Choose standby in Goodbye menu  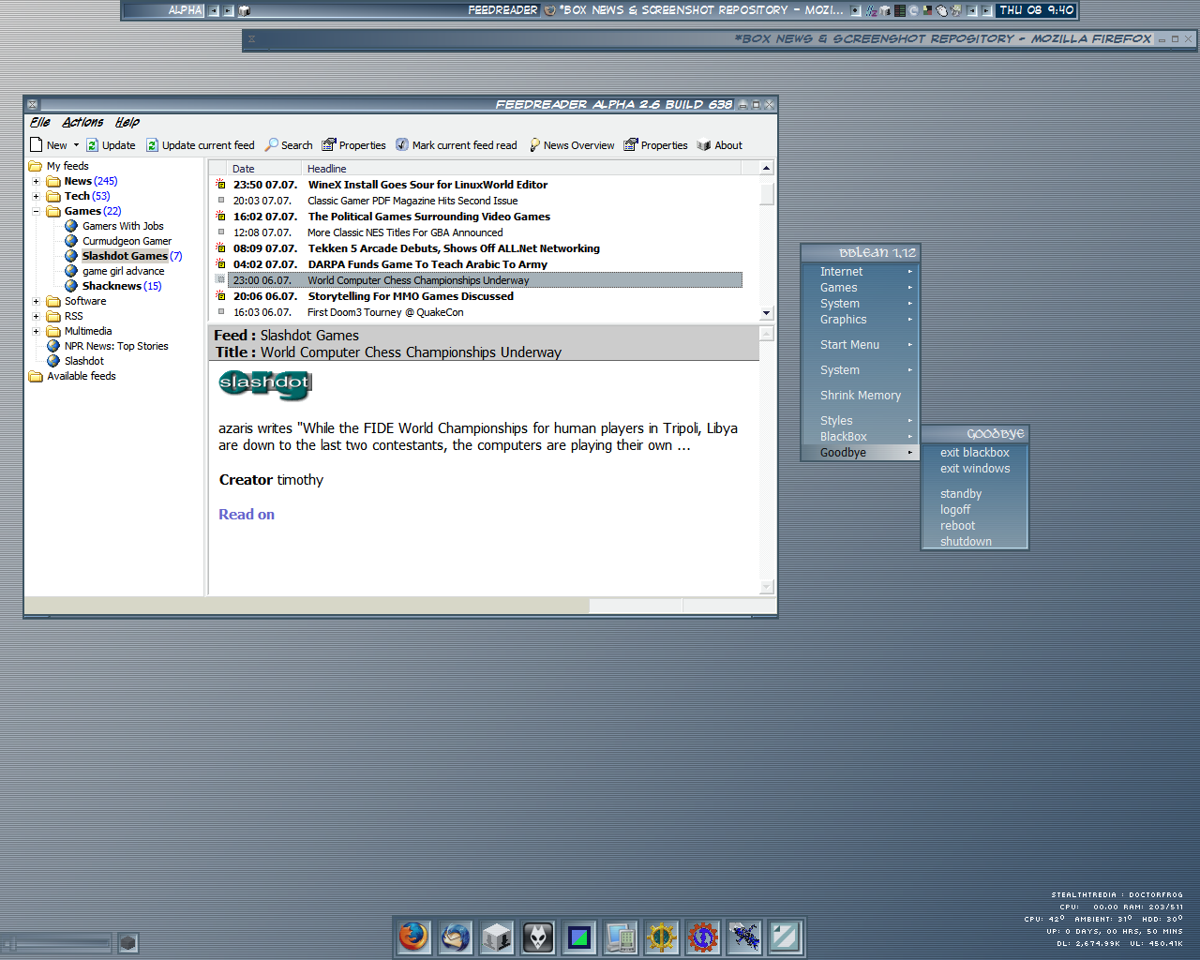(975, 494)
